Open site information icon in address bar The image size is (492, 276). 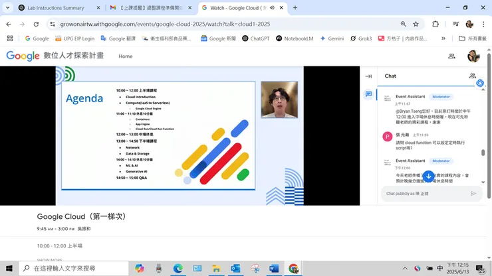click(x=53, y=24)
